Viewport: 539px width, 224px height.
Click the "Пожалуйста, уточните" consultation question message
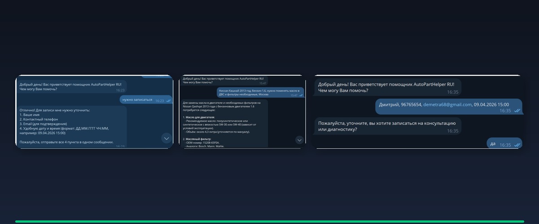click(x=387, y=126)
